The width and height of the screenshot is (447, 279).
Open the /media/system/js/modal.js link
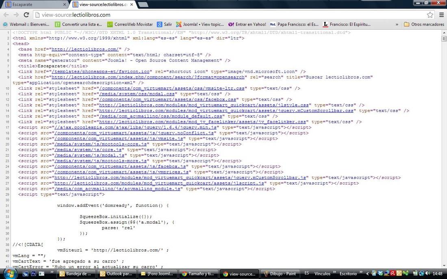89,155
